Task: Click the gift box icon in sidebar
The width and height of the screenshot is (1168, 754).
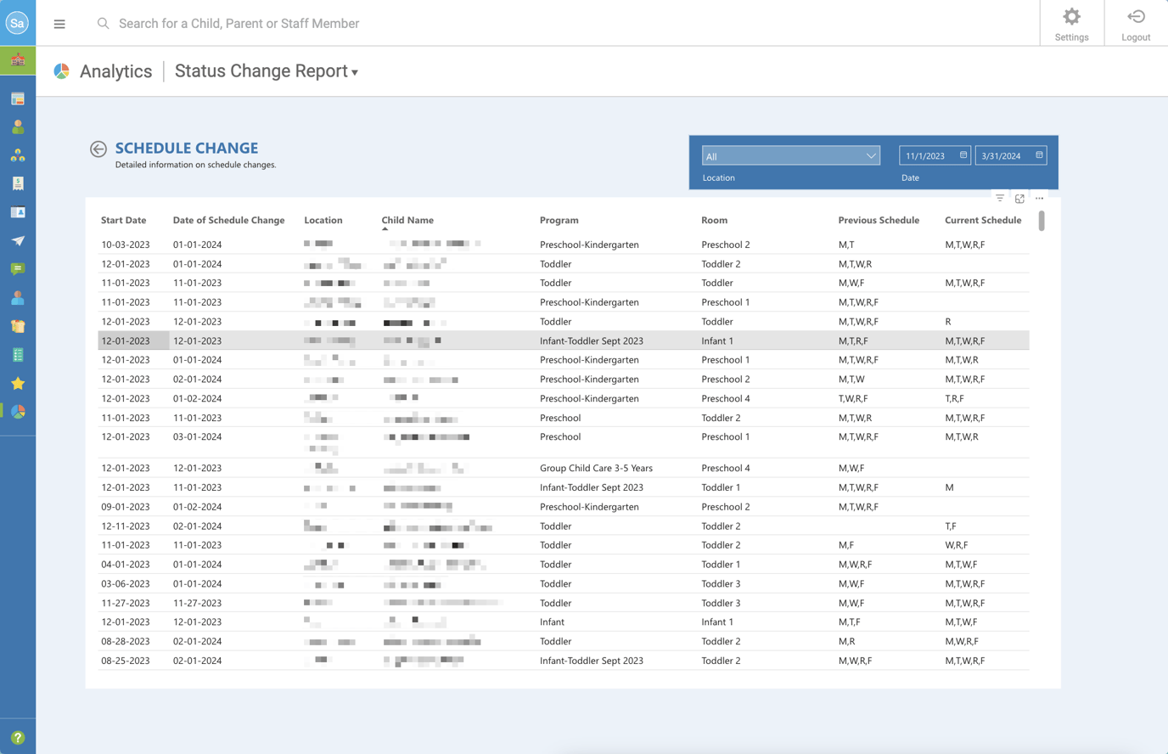Action: point(17,325)
